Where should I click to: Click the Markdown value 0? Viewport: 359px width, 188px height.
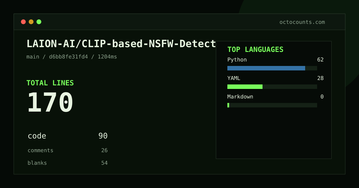322,97
